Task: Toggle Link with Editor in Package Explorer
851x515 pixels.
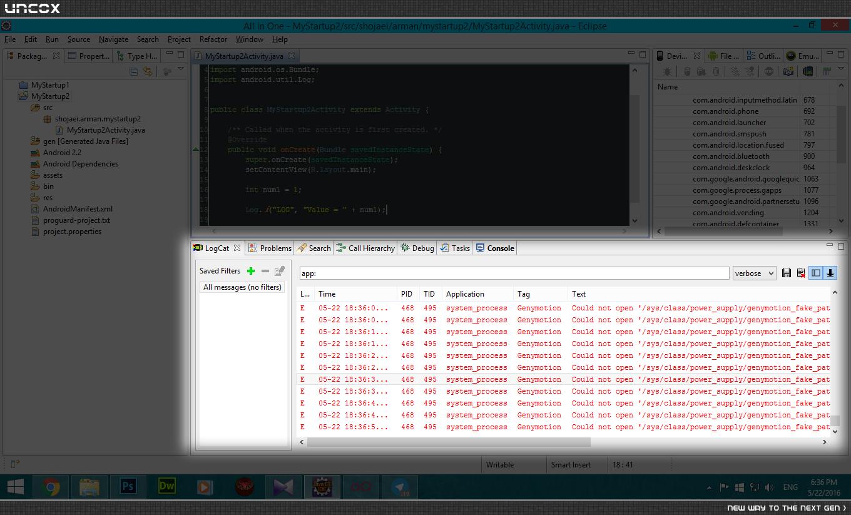Action: click(148, 71)
